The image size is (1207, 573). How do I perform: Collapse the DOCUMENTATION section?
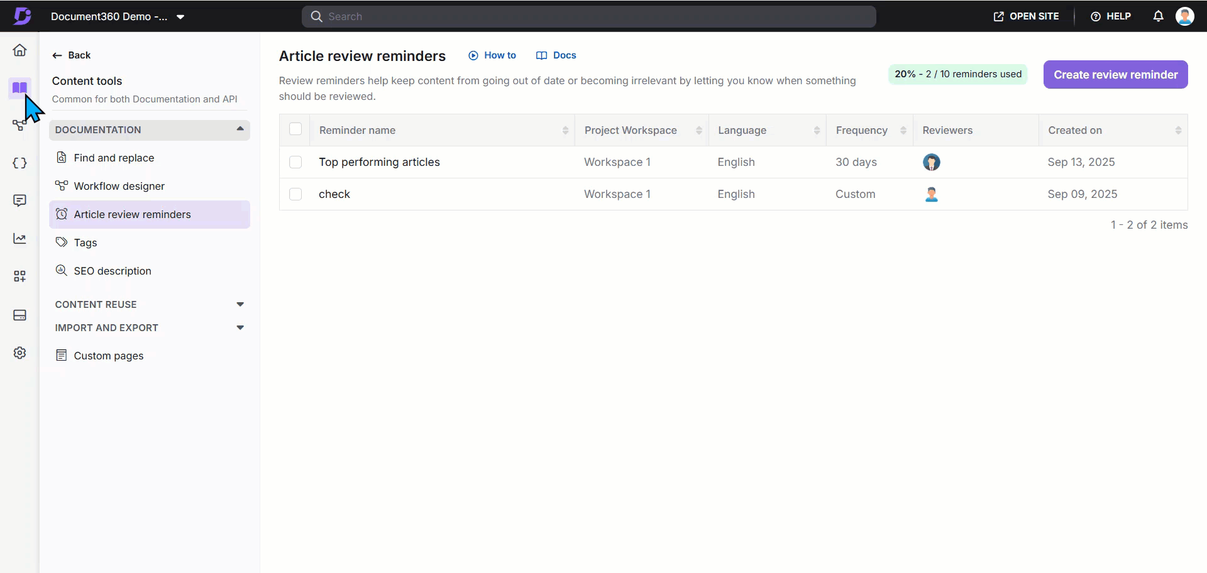click(240, 129)
